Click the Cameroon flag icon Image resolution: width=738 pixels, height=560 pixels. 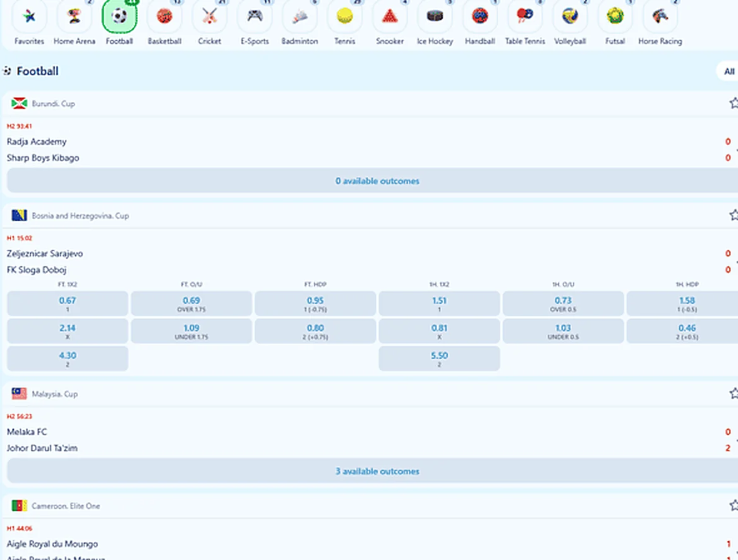point(19,506)
